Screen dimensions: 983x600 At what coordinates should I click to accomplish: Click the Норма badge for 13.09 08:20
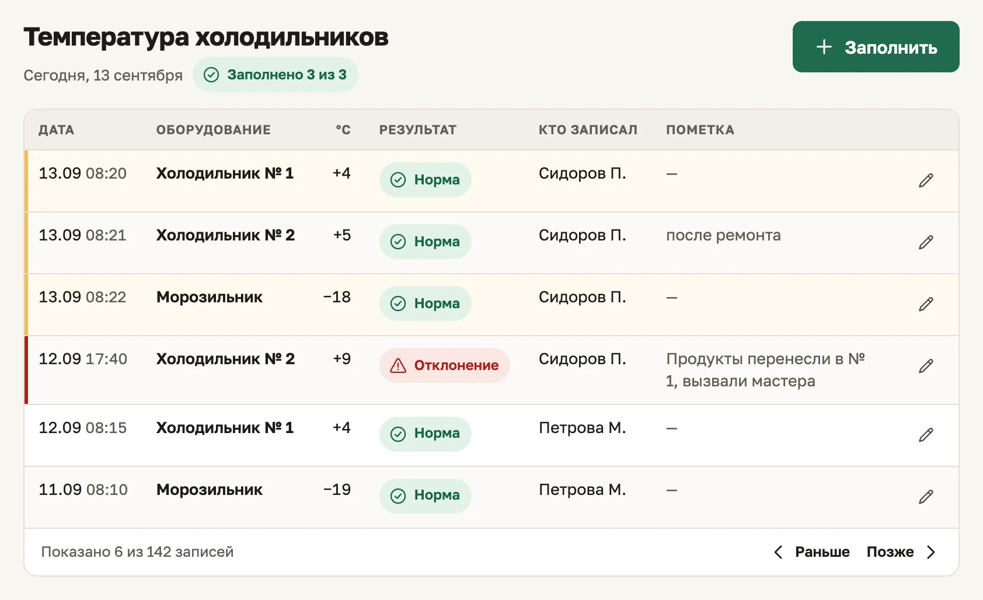(425, 180)
